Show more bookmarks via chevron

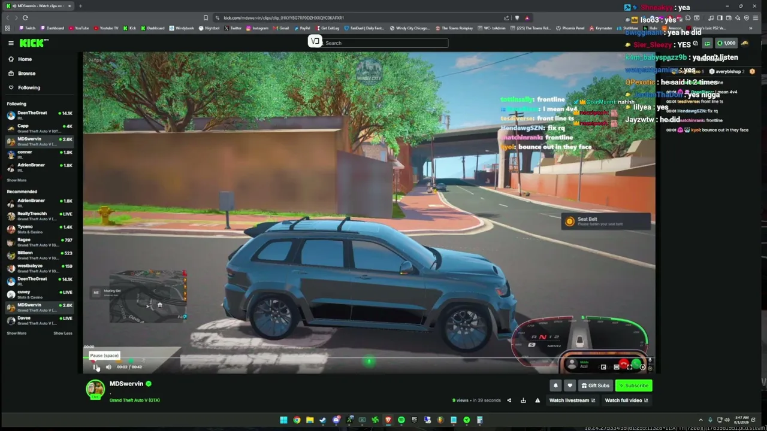coord(751,28)
